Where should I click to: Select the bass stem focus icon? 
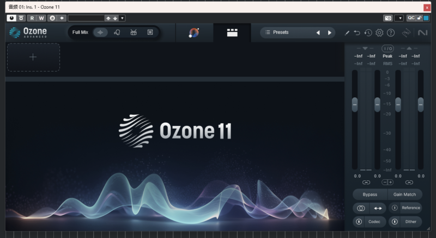pyautogui.click(x=150, y=33)
